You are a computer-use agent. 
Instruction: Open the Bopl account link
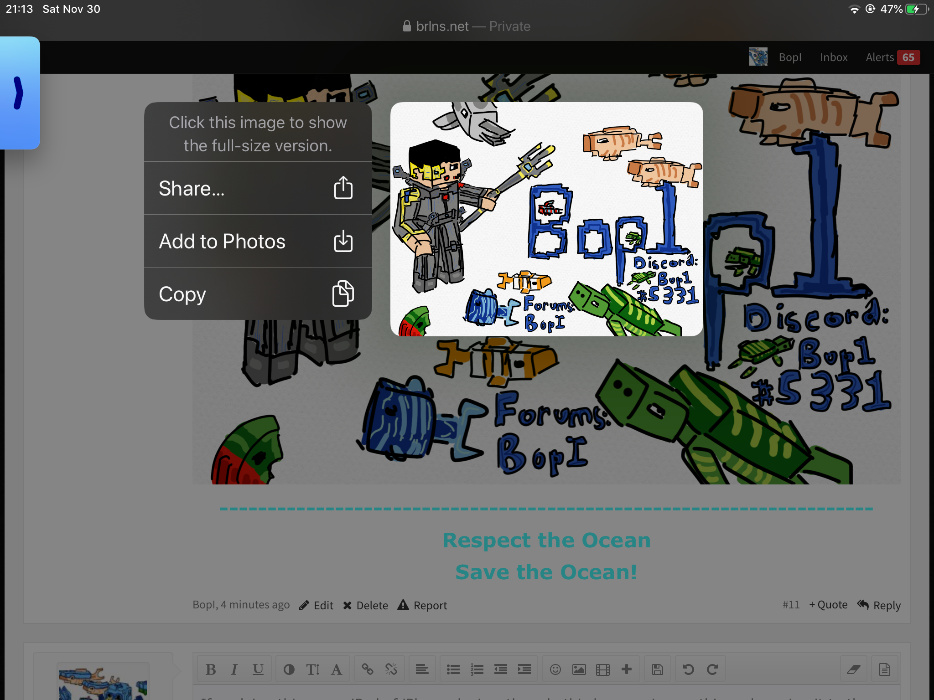click(x=790, y=57)
